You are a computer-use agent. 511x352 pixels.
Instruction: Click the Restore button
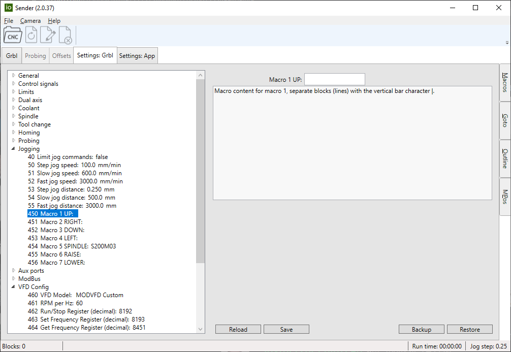[470, 330]
